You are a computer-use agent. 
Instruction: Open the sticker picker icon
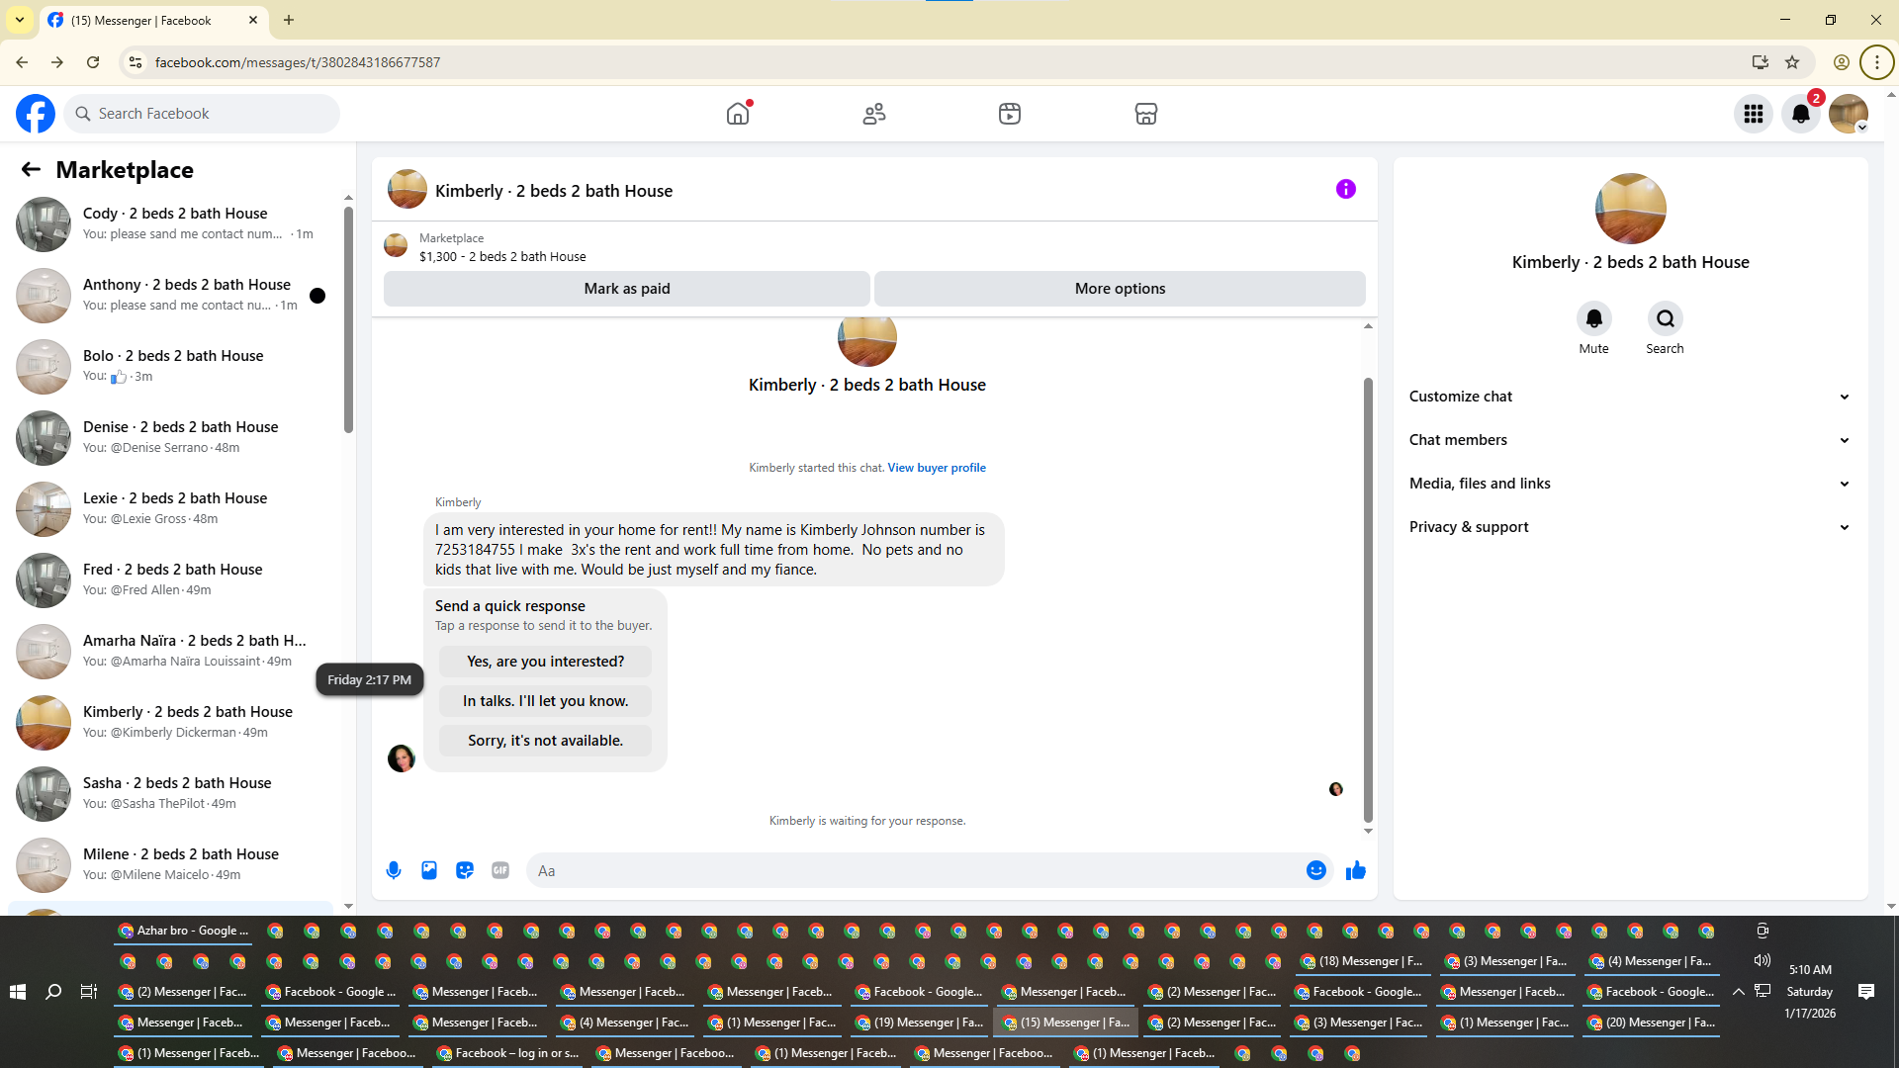(465, 870)
